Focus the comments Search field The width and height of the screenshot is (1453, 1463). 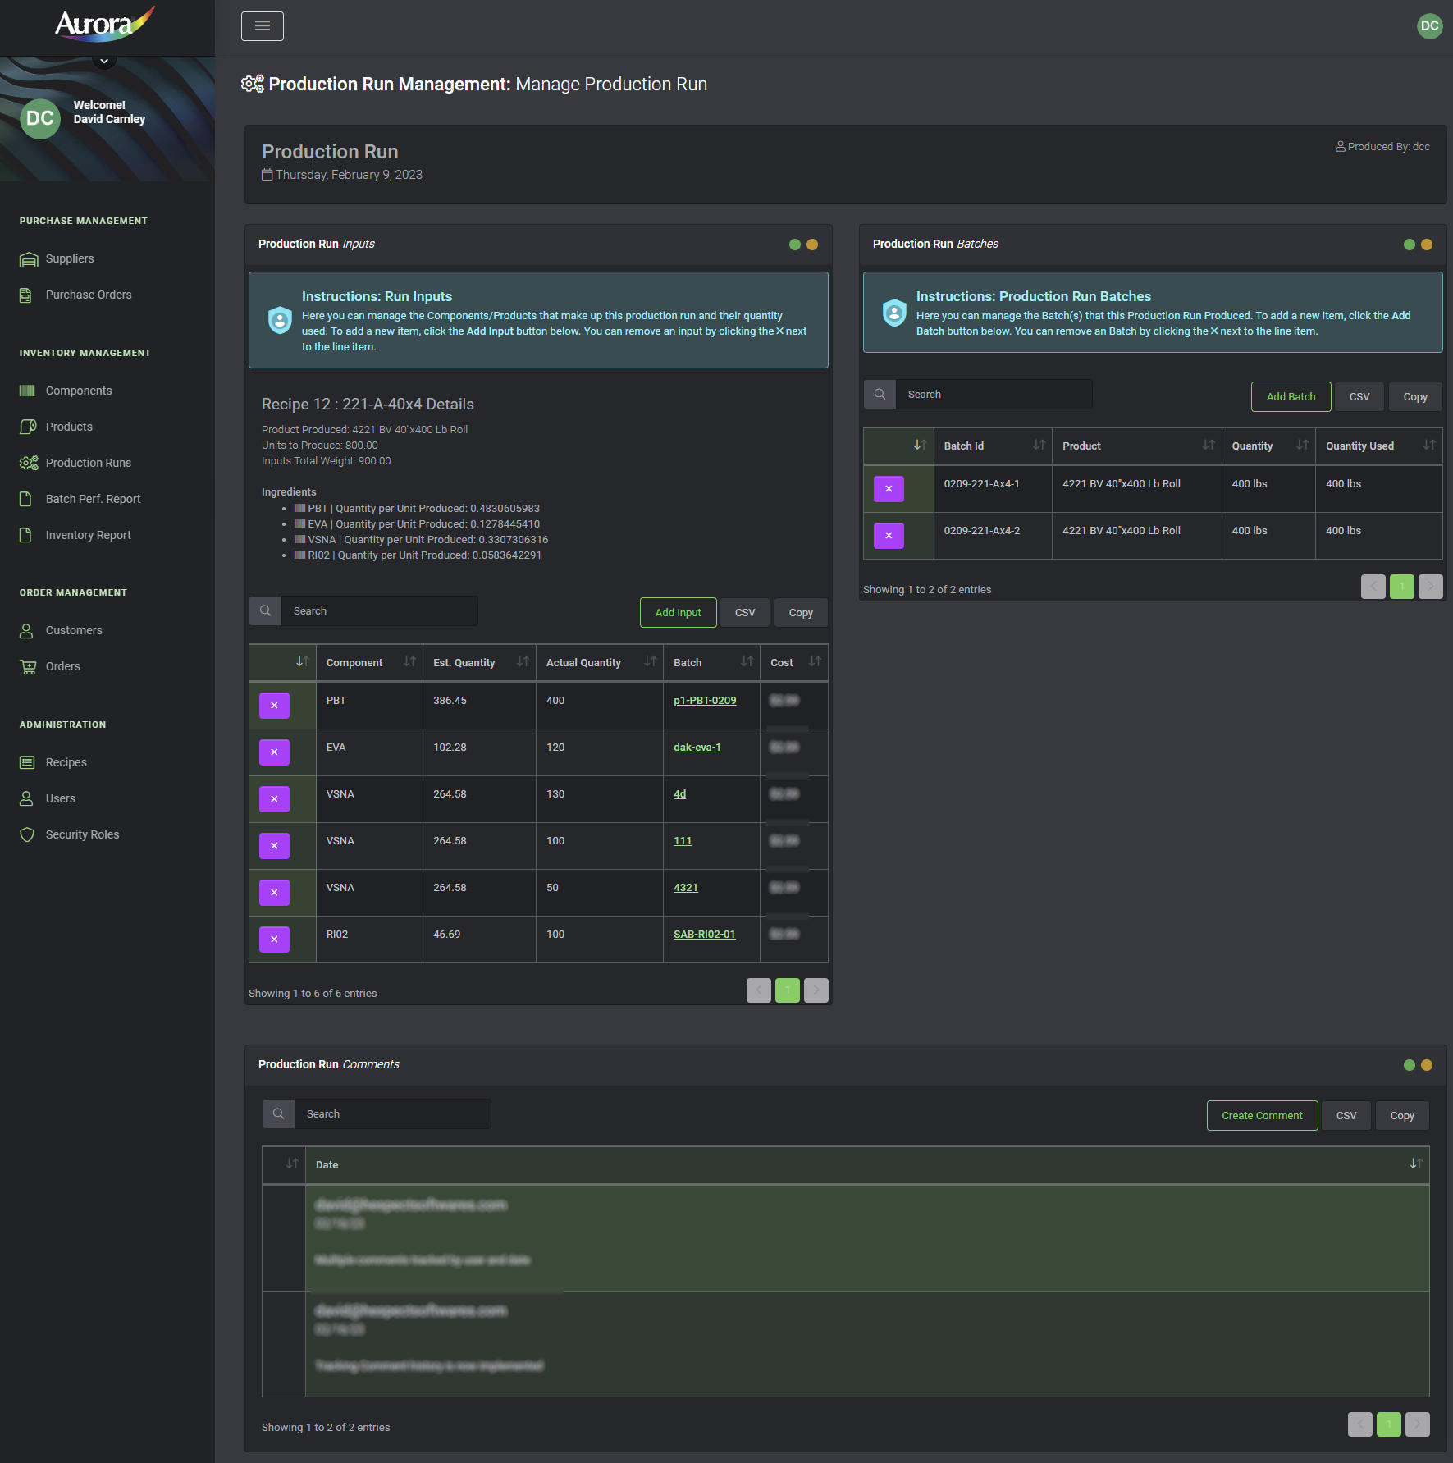[x=392, y=1114]
